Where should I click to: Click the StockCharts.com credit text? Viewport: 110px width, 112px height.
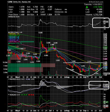point(96,2)
